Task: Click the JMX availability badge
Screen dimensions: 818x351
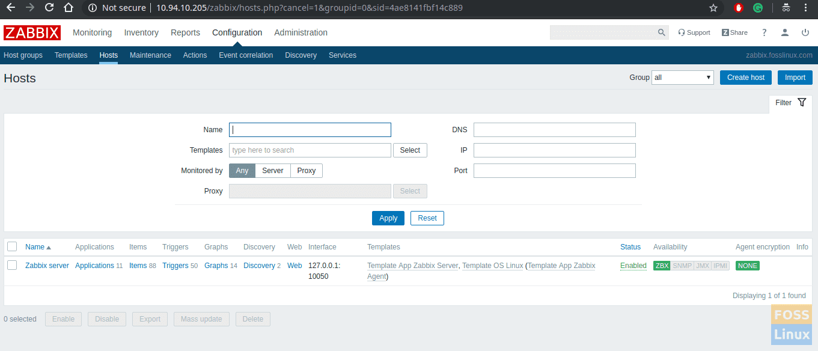Action: coord(703,266)
